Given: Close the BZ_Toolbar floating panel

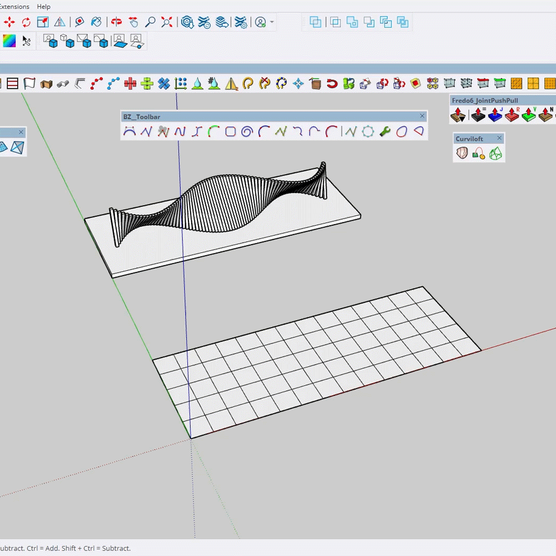Looking at the screenshot, I should pos(422,116).
